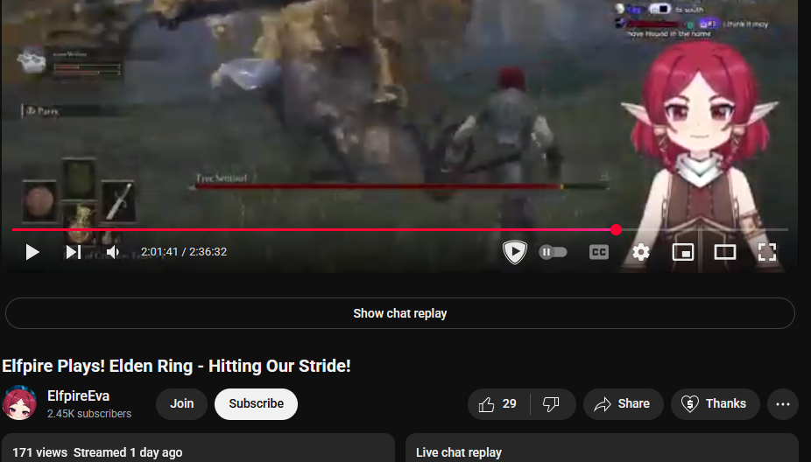Open the player settings gear
Viewport: 811px width, 462px height.
point(640,252)
